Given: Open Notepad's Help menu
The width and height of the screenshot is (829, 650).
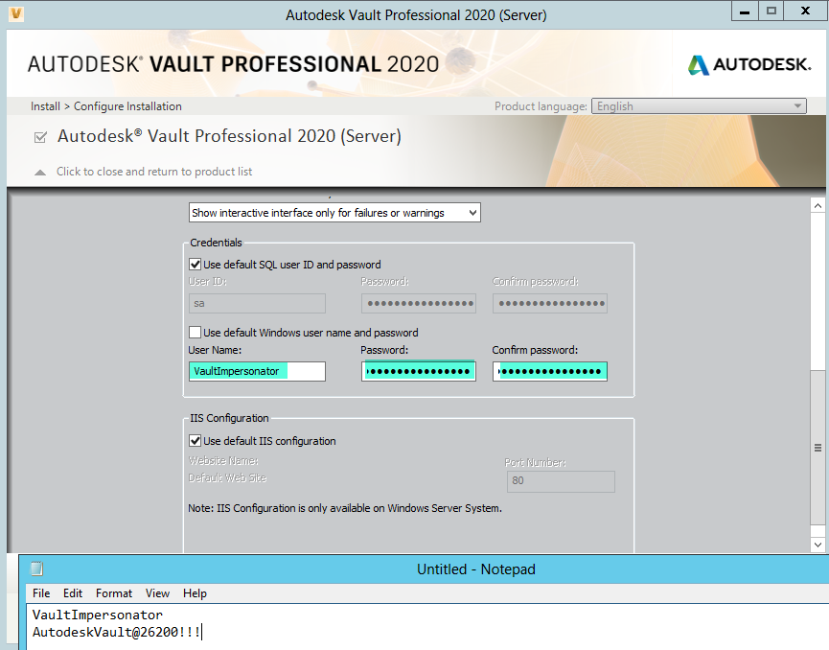Looking at the screenshot, I should 195,592.
